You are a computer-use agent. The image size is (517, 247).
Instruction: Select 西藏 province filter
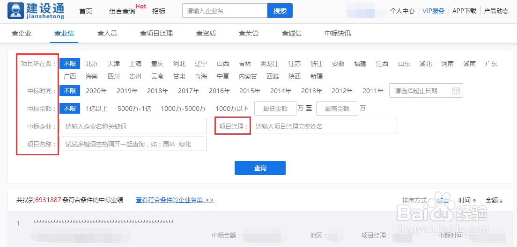(273, 76)
